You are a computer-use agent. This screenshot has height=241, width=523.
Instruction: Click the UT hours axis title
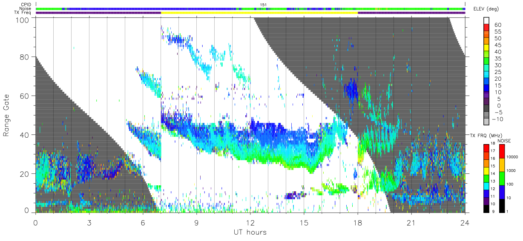click(250, 232)
